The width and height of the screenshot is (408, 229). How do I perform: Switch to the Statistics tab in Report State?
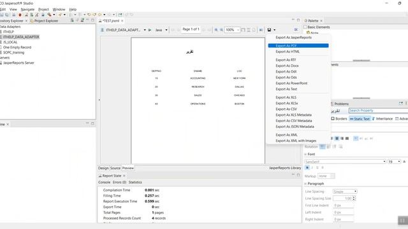[x=135, y=183]
